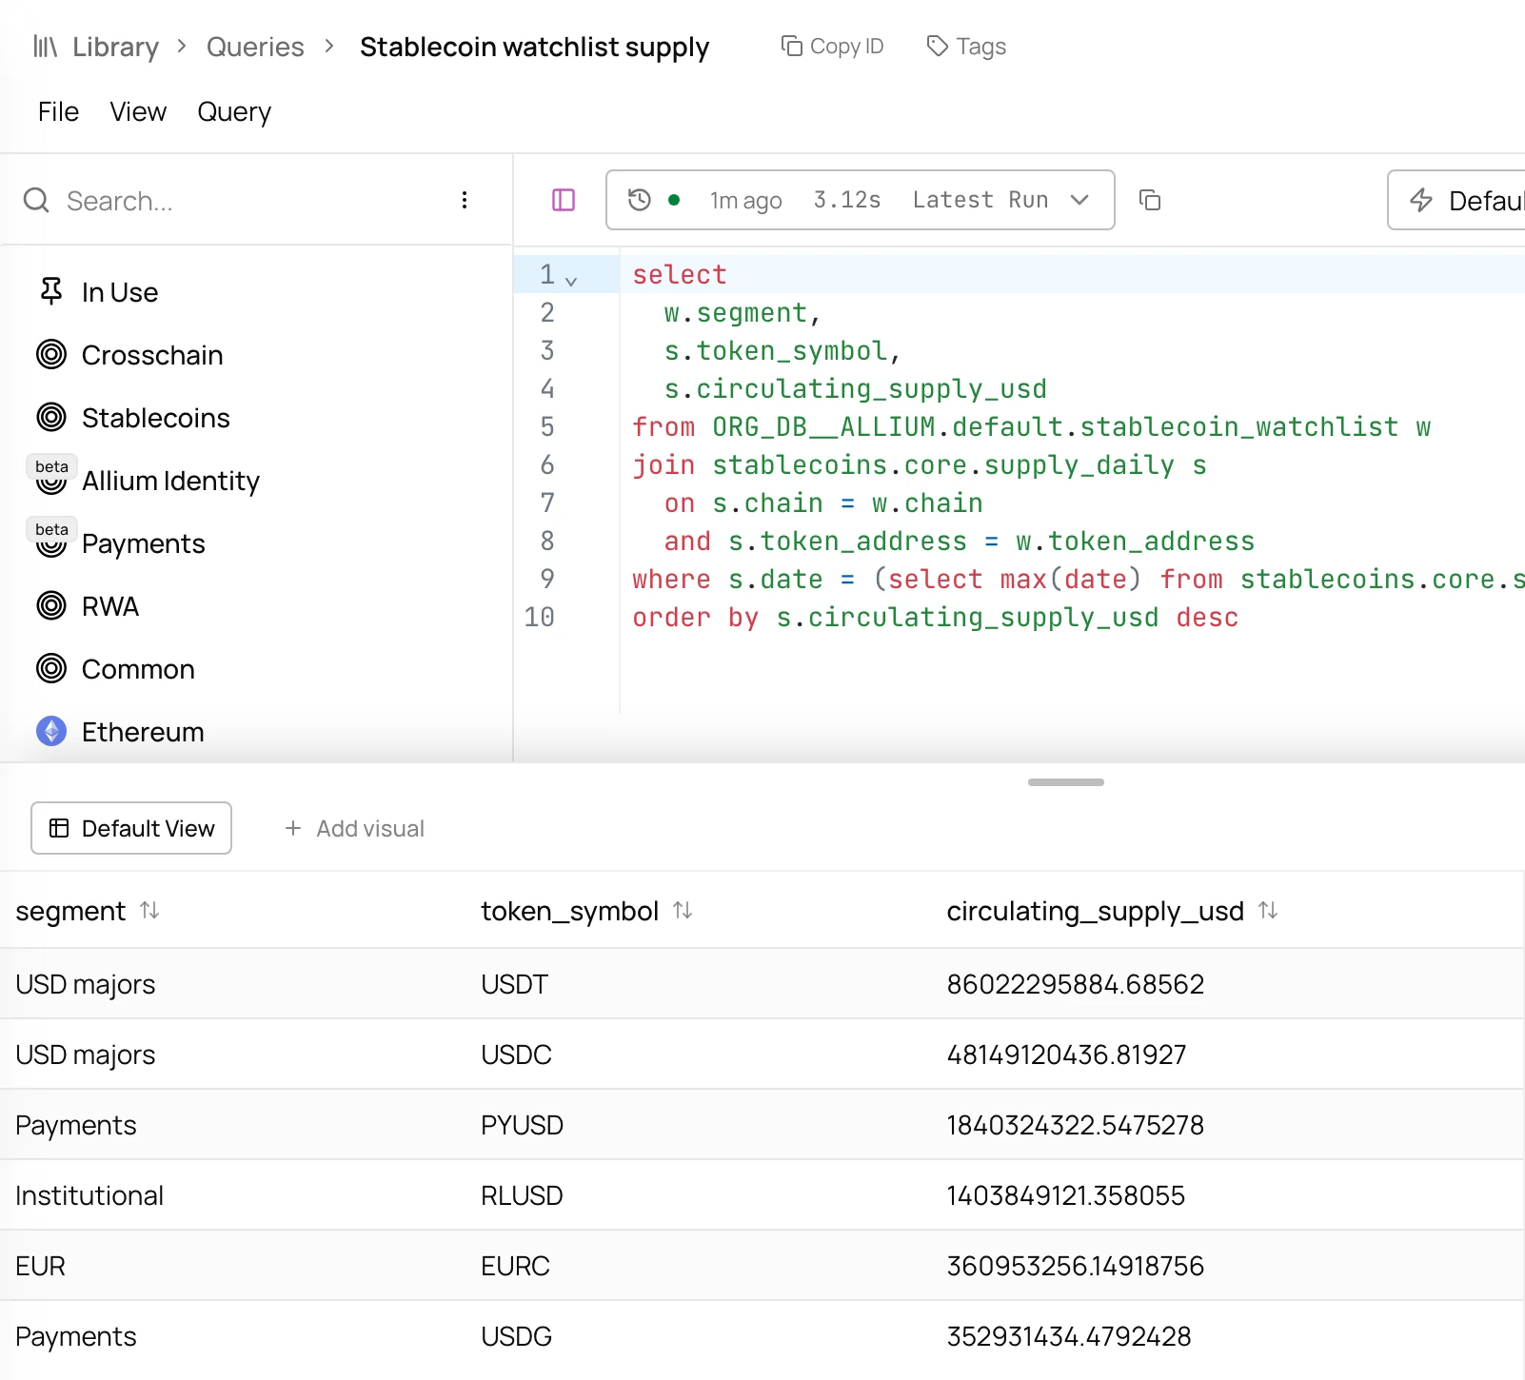
Task: Copy query with the copy icon
Action: [1150, 200]
